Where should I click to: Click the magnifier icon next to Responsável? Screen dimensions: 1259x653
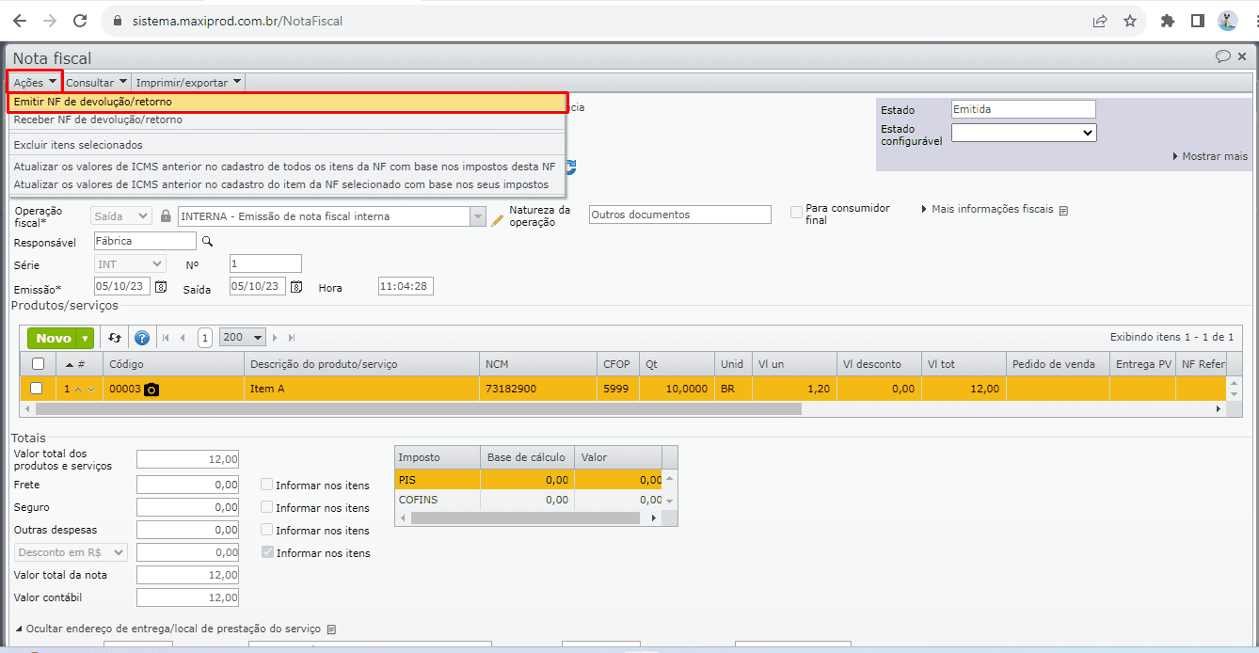point(207,241)
